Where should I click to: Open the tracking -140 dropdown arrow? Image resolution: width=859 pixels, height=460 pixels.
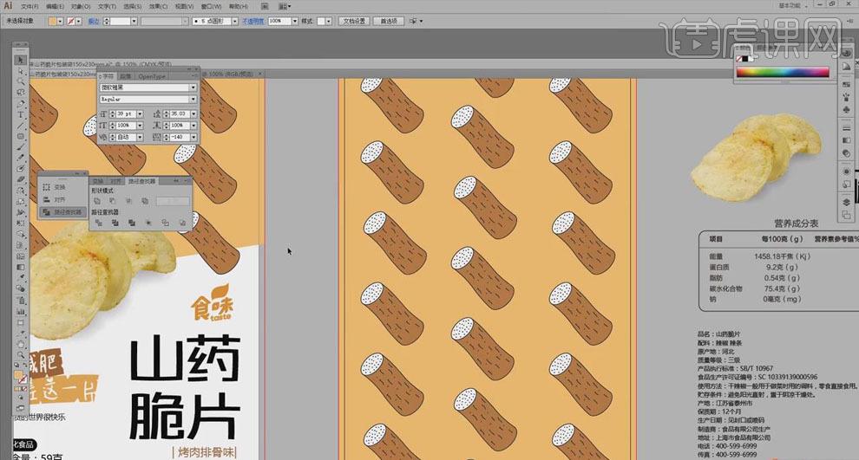(194, 137)
